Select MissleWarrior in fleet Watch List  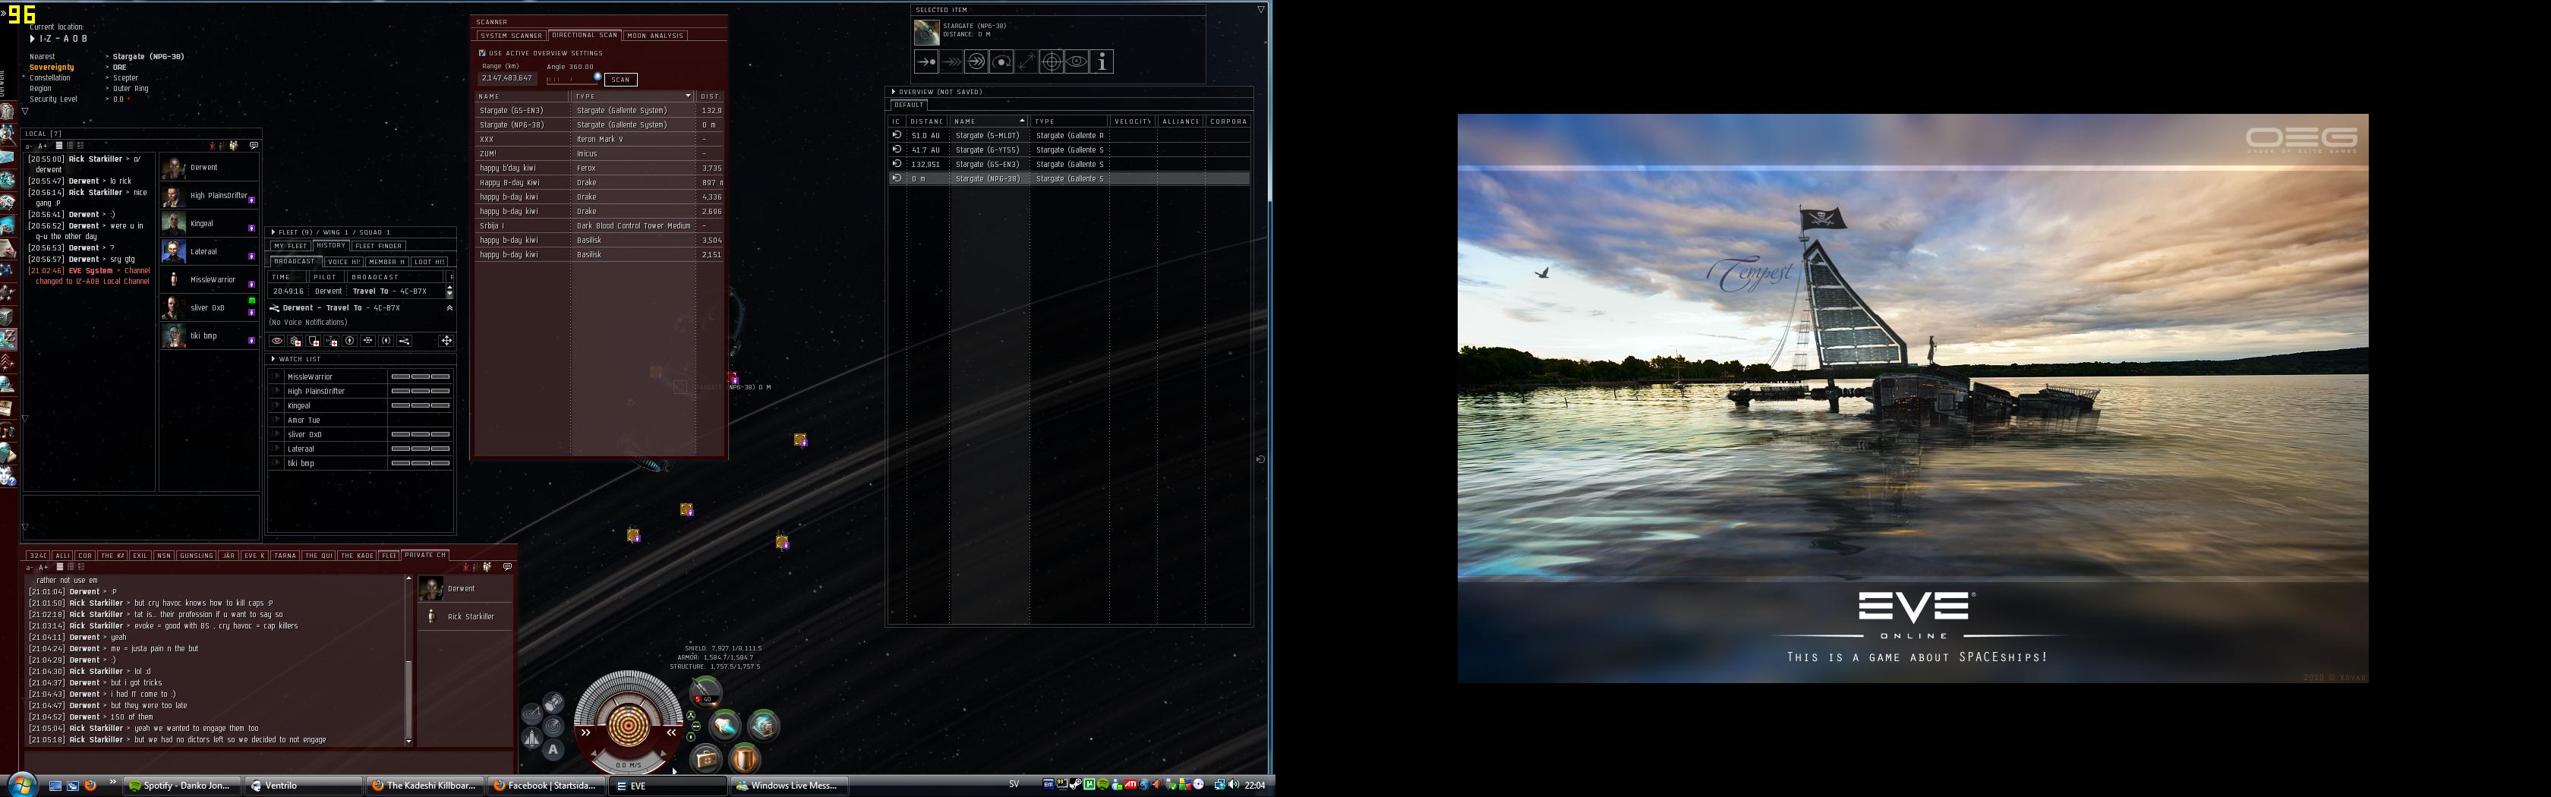[x=362, y=377]
